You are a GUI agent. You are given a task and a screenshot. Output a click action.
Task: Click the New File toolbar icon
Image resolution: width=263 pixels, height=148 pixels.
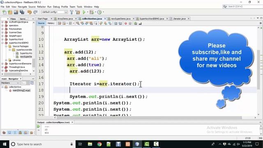(5, 12)
